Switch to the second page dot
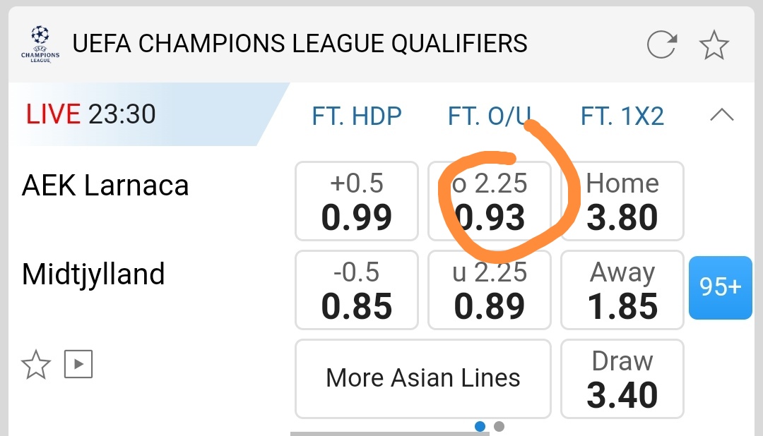This screenshot has width=763, height=436. point(499,426)
